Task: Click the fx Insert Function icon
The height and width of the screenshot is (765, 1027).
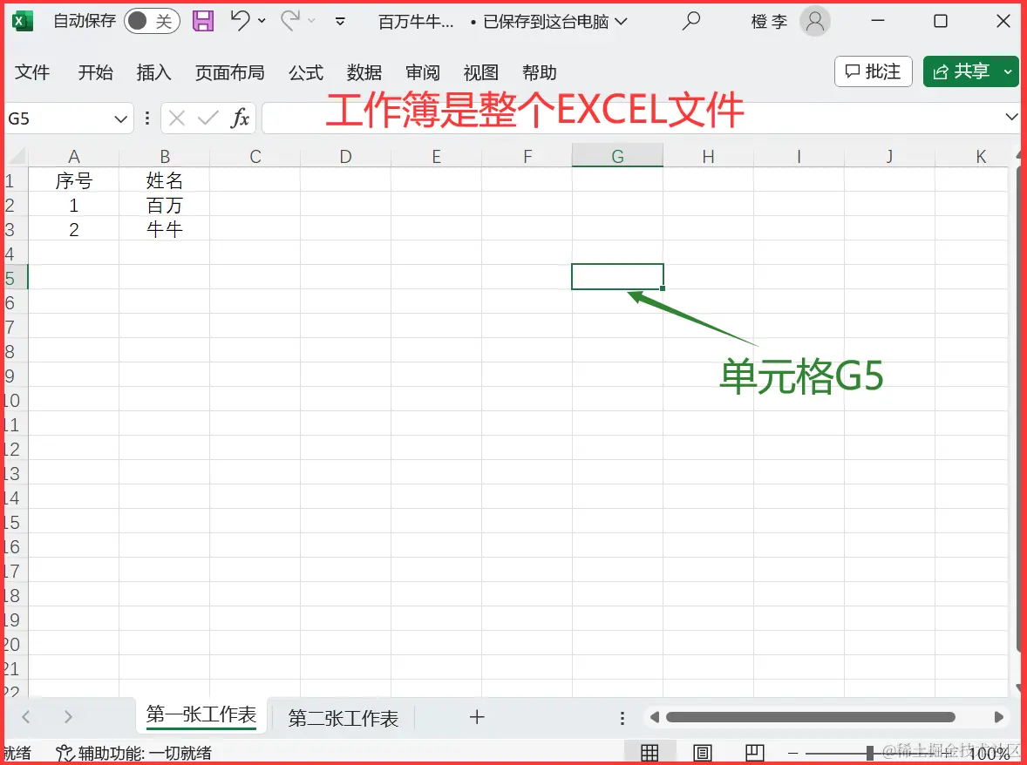Action: (241, 117)
